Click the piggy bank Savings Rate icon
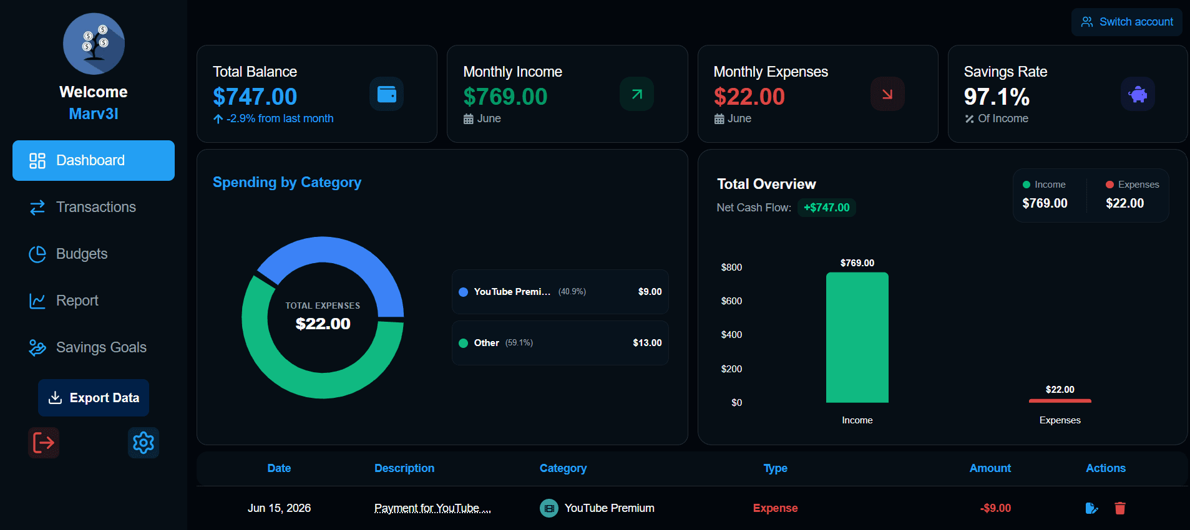The image size is (1190, 530). [1138, 94]
